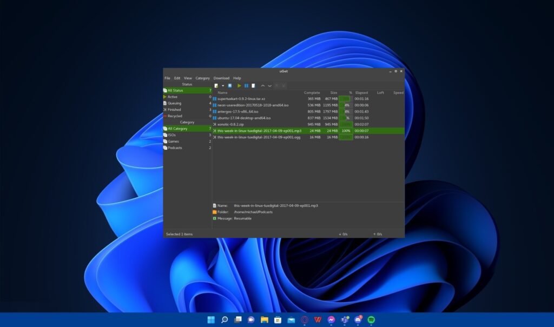The image size is (554, 327).
Task: Select the ep001.mp3 podcast download row
Action: 308,131
